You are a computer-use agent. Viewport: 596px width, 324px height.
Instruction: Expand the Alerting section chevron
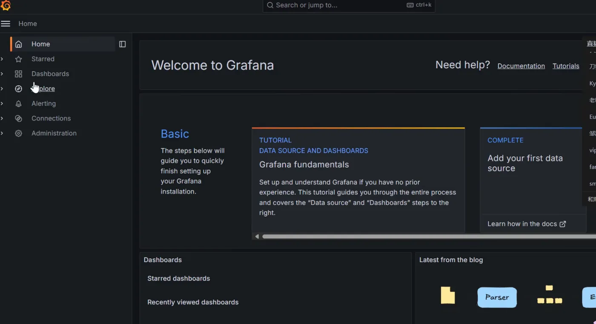pyautogui.click(x=2, y=104)
